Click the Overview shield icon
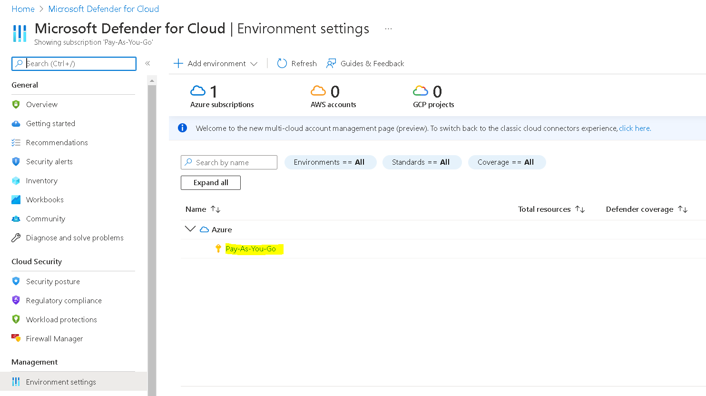Screen dimensions: 706x396 coord(16,104)
